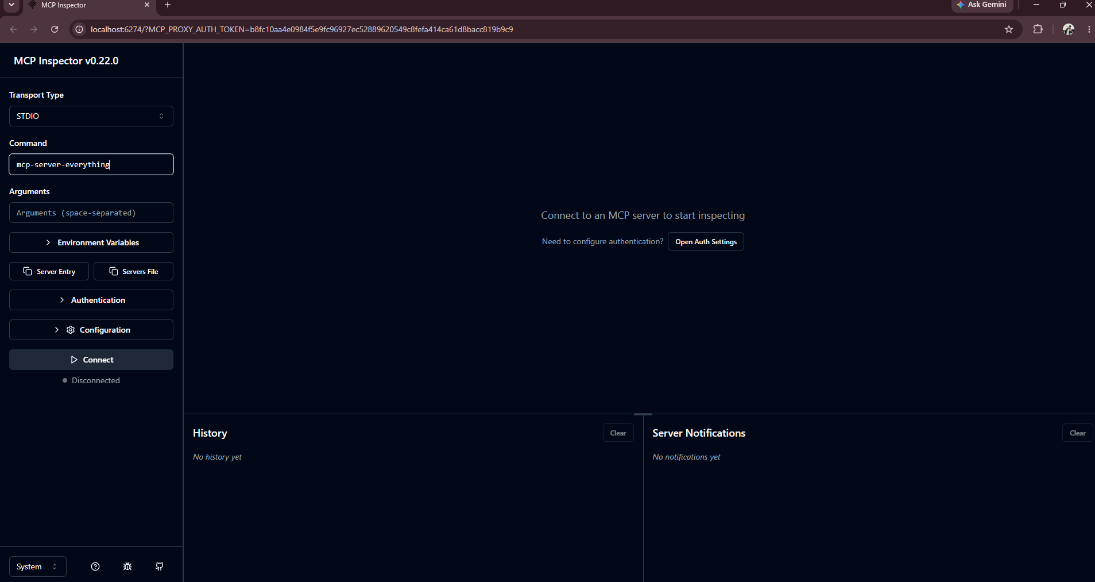Click the bug debugging guide icon
1095x582 pixels.
(127, 566)
